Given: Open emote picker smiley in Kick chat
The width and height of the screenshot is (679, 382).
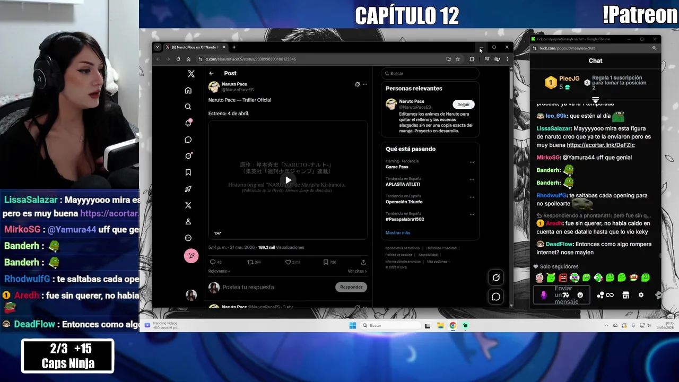Looking at the screenshot, I should (x=580, y=295).
